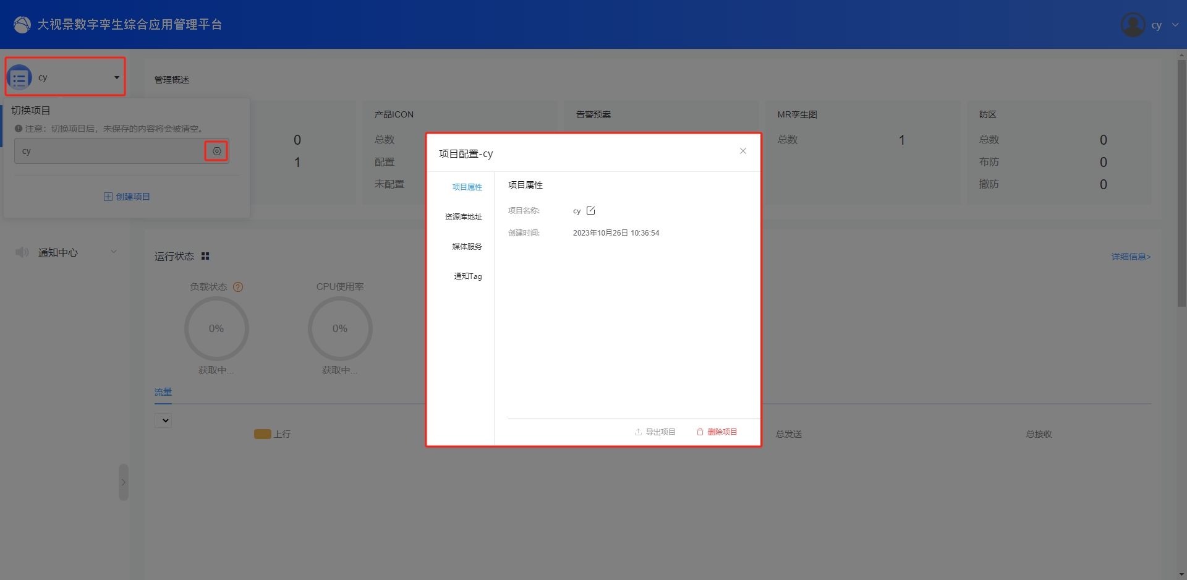Click the scrollbar down arrow

pyautogui.click(x=1181, y=574)
